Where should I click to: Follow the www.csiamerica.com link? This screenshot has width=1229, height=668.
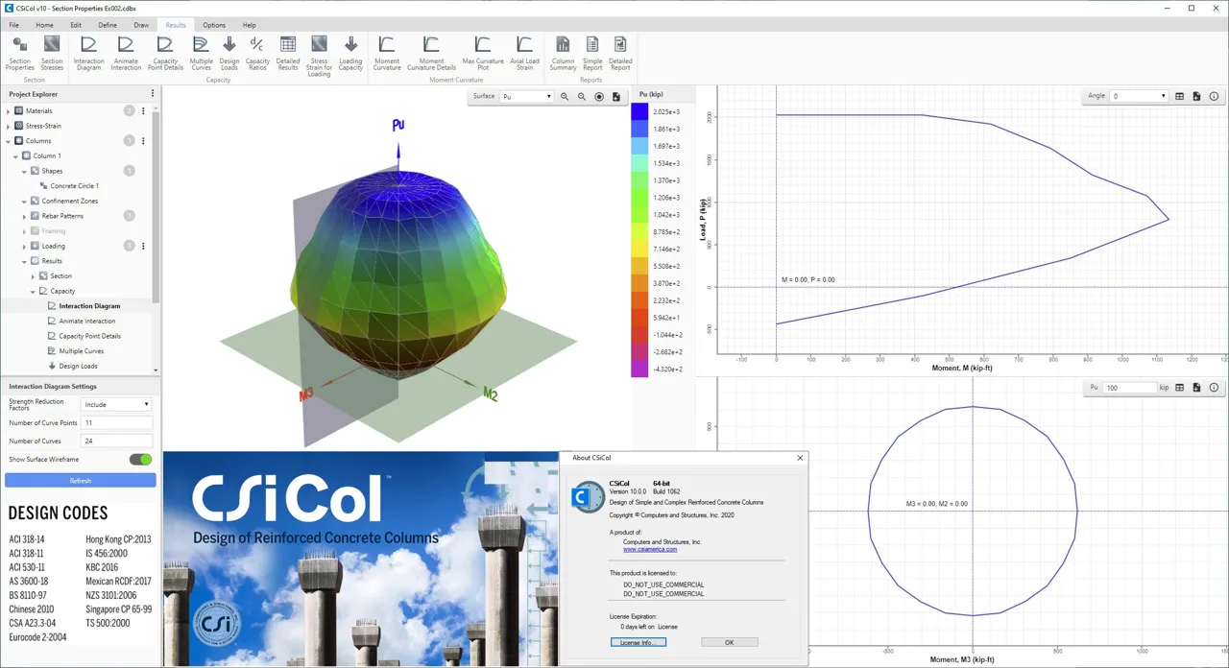point(650,550)
